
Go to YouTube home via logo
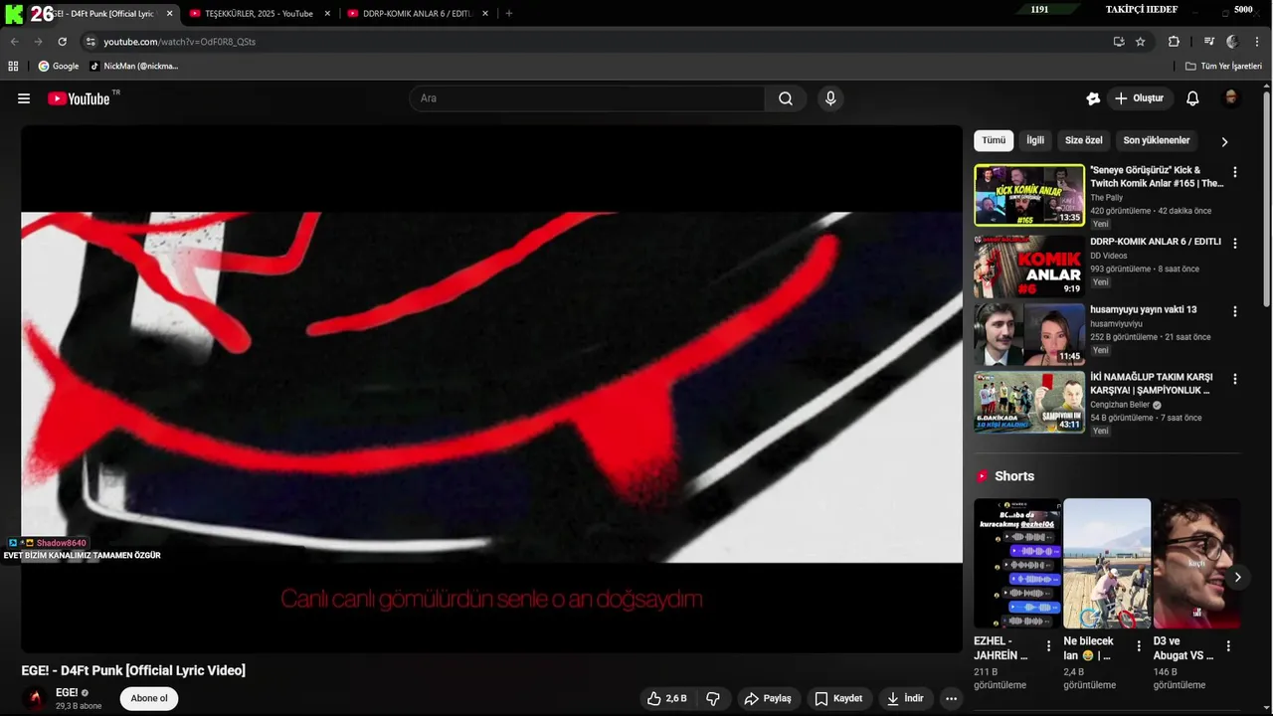pos(79,98)
